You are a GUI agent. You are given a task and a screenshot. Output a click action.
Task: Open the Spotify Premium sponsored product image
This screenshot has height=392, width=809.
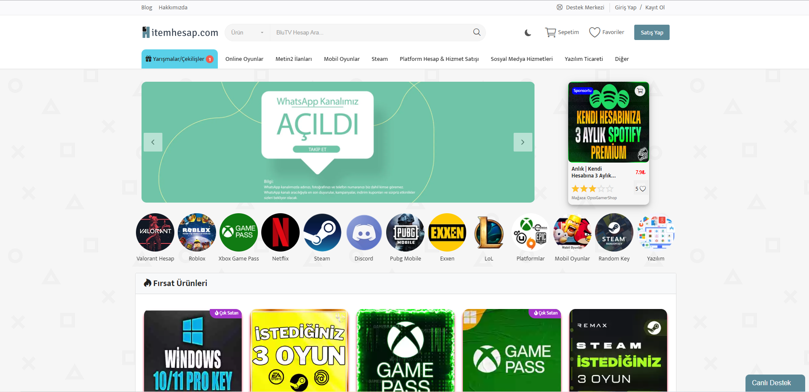[609, 122]
